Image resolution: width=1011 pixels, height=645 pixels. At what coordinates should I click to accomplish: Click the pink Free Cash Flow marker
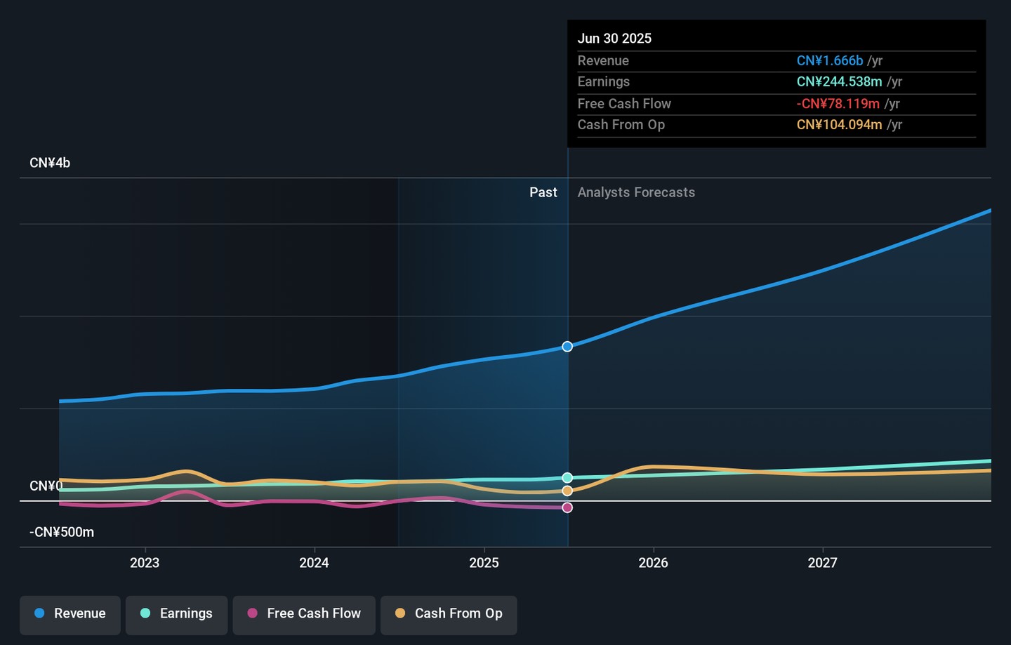567,507
